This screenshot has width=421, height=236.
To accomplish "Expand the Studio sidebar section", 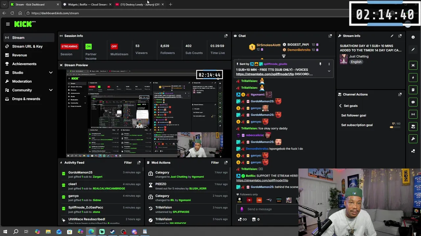I will (51, 72).
